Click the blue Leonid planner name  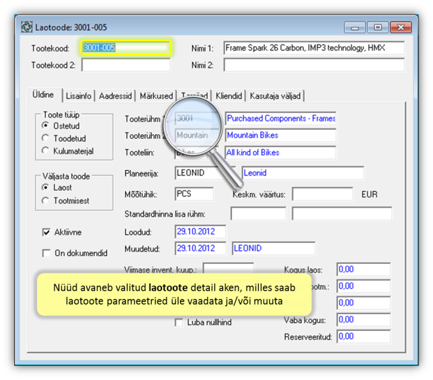click(x=255, y=173)
